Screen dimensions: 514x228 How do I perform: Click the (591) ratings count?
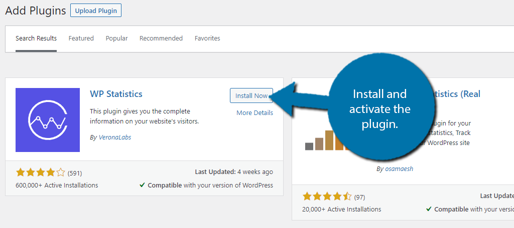coord(75,173)
